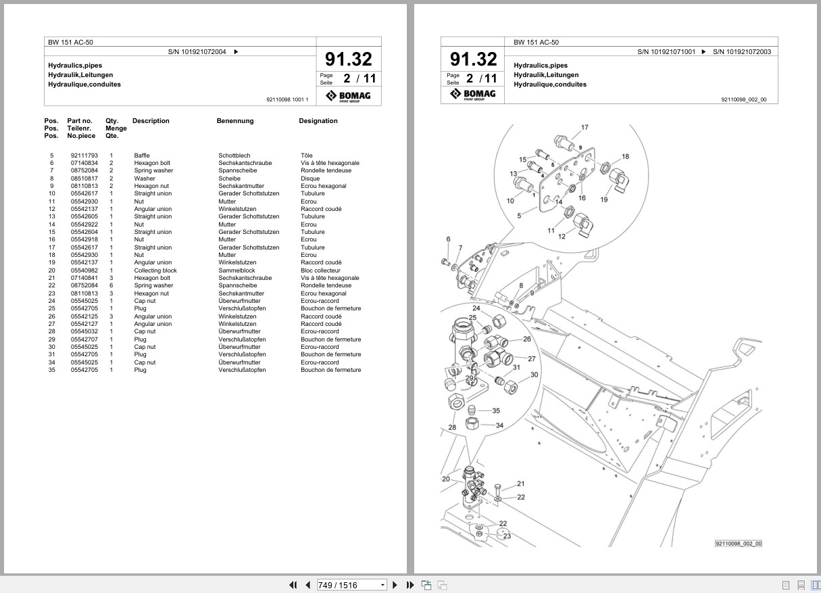
Task: Go to the previous page
Action: [307, 585]
